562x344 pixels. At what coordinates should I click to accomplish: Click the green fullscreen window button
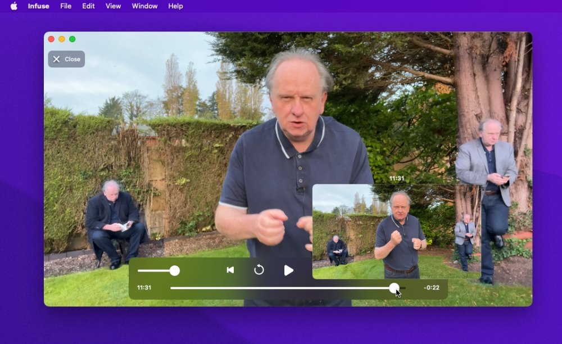coord(72,39)
